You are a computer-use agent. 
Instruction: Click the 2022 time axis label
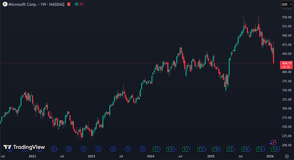click(32, 156)
